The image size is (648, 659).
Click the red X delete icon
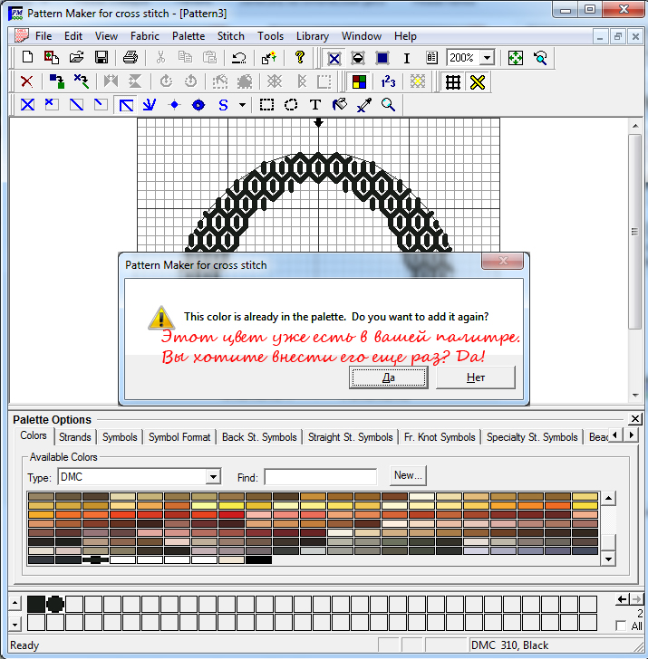click(27, 81)
